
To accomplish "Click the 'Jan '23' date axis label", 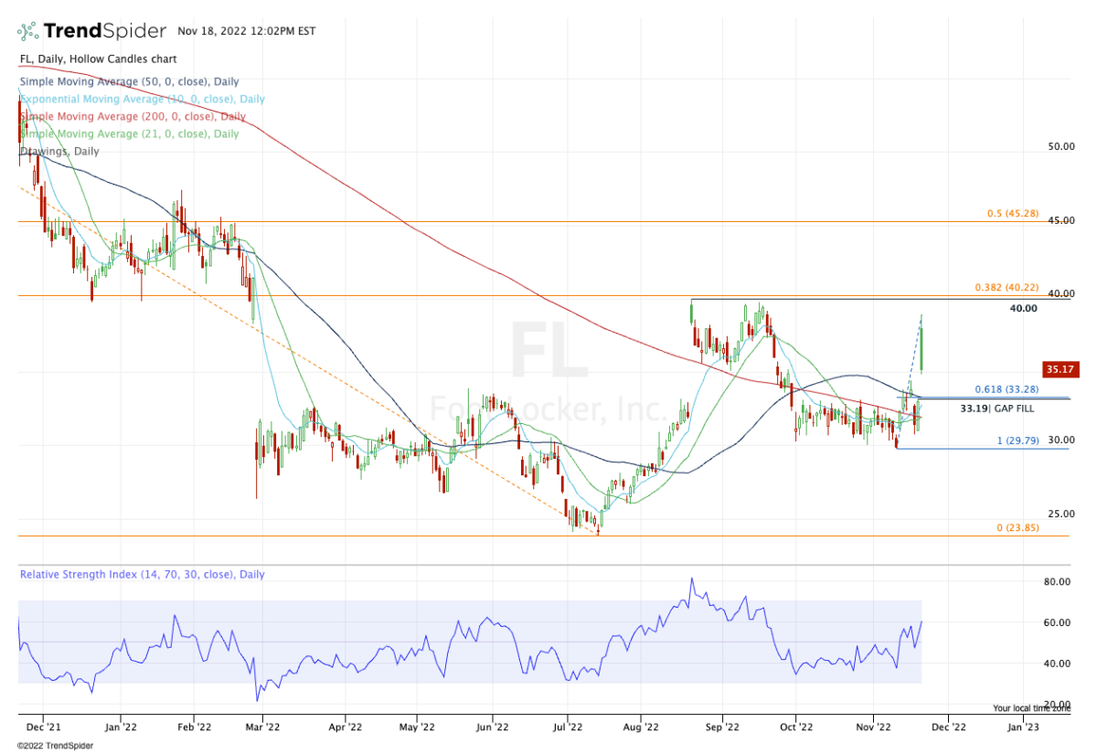I will [1021, 727].
